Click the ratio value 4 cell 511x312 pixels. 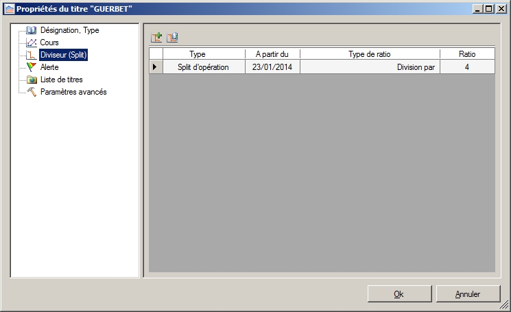pos(467,67)
